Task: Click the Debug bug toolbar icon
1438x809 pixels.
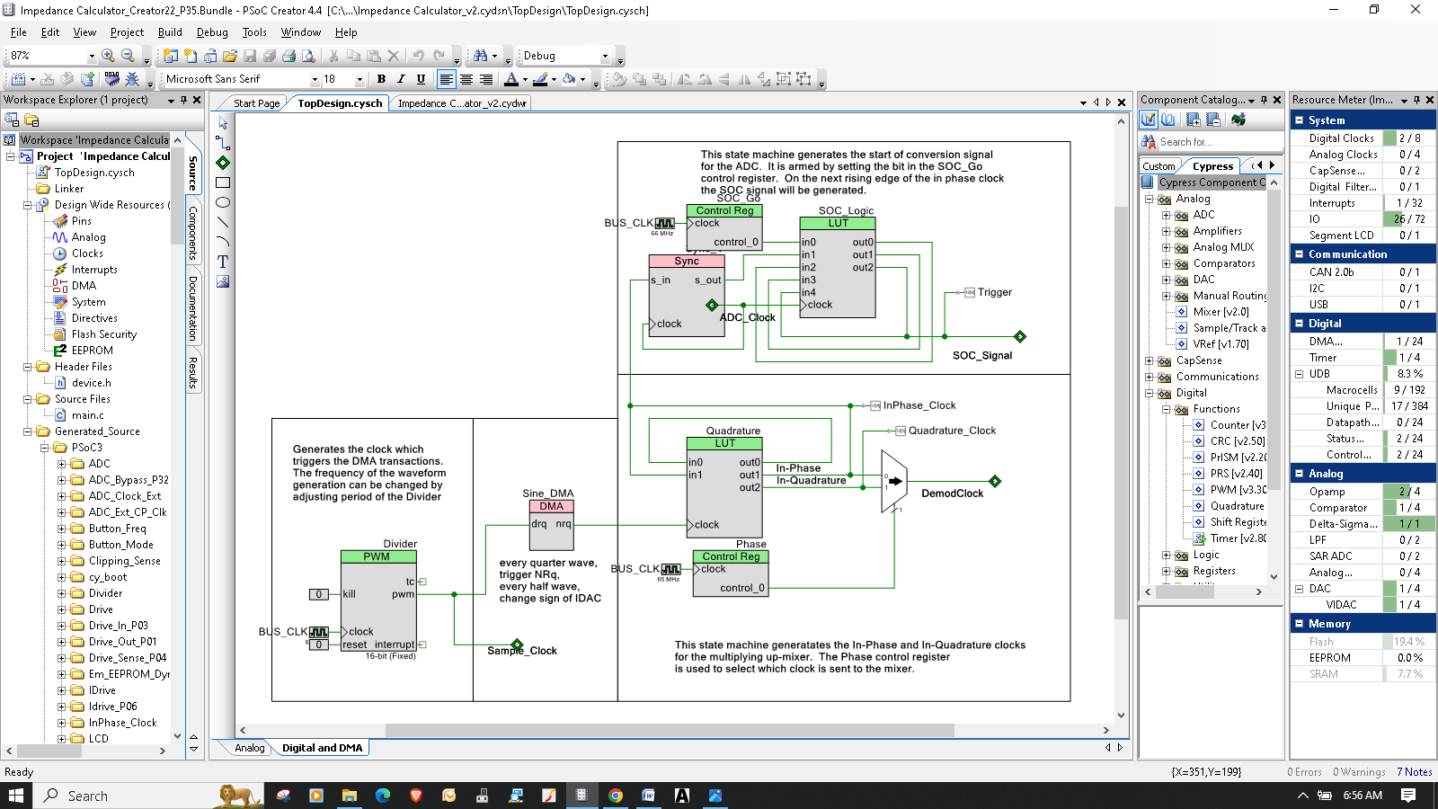Action: pyautogui.click(x=132, y=79)
